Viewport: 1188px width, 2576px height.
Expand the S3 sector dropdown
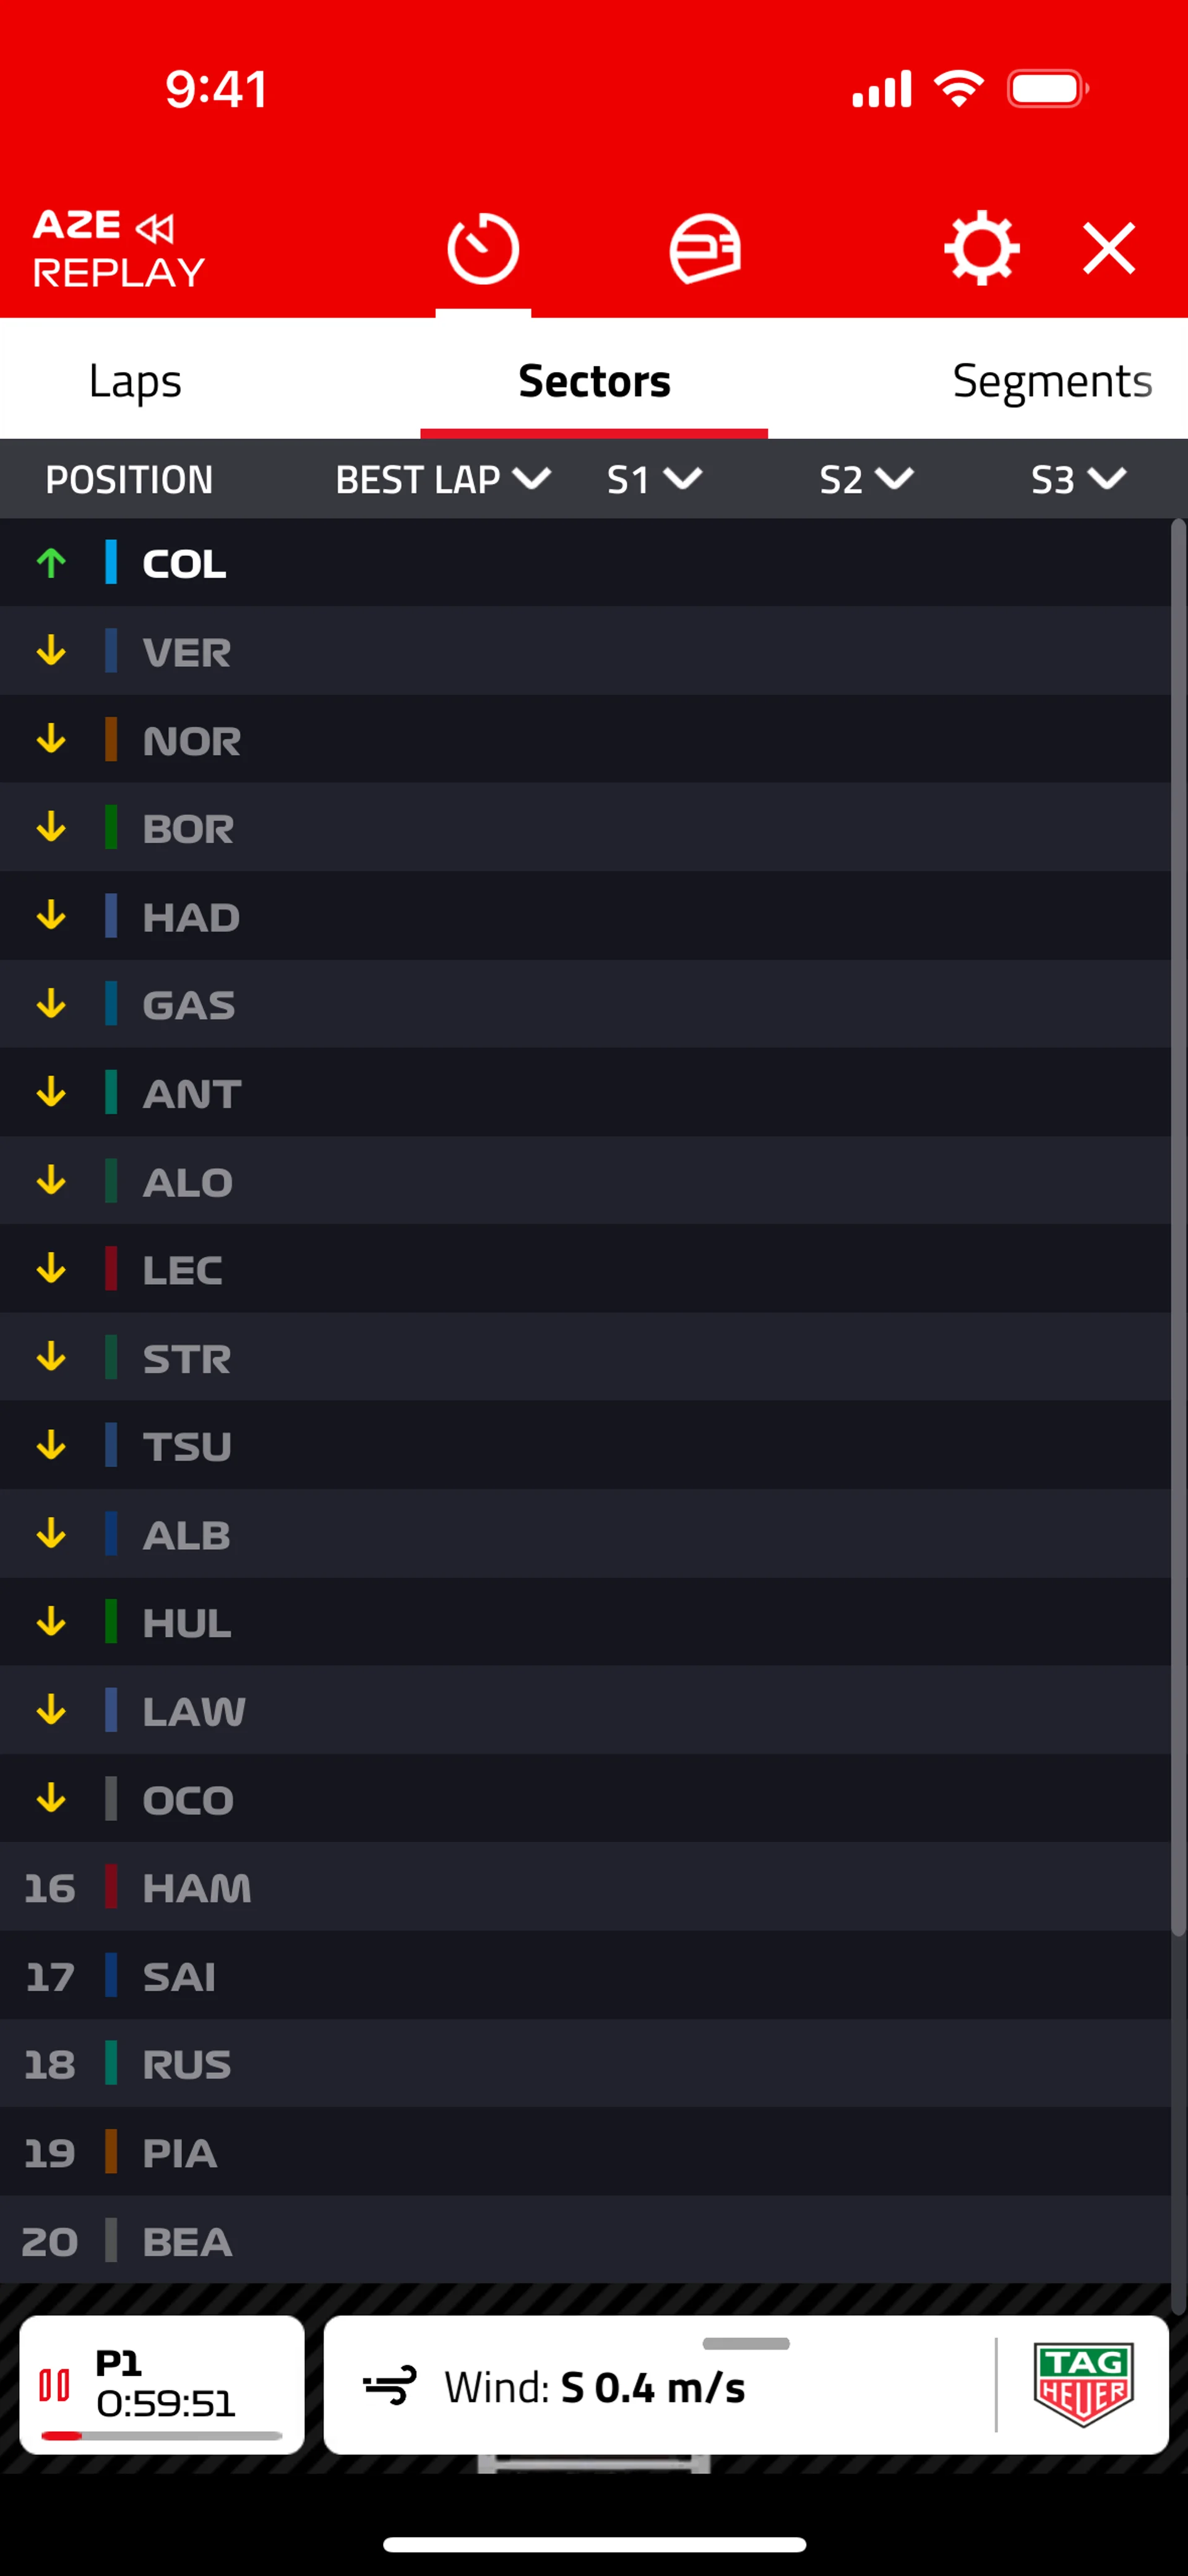(x=1106, y=479)
